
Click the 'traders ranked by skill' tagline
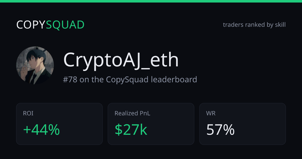click(x=254, y=25)
